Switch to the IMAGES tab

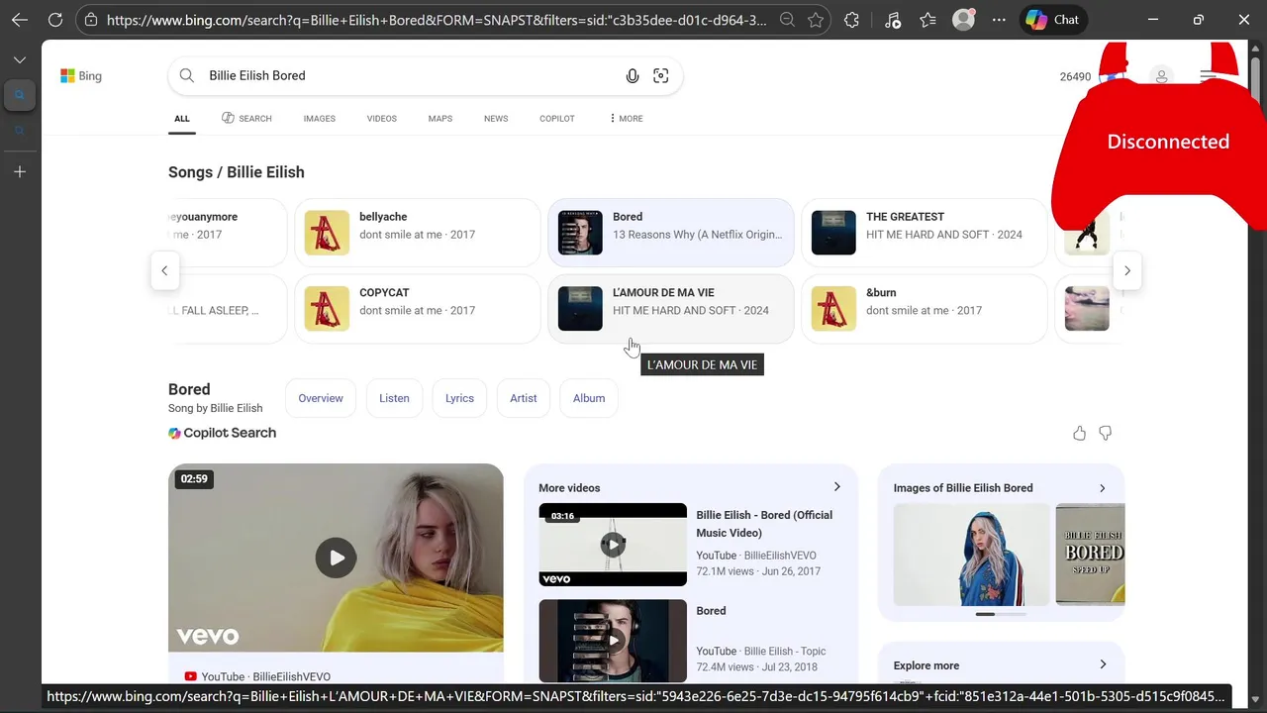[x=319, y=119]
